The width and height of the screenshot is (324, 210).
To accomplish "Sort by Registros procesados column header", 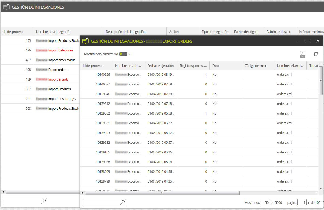I will point(193,66).
